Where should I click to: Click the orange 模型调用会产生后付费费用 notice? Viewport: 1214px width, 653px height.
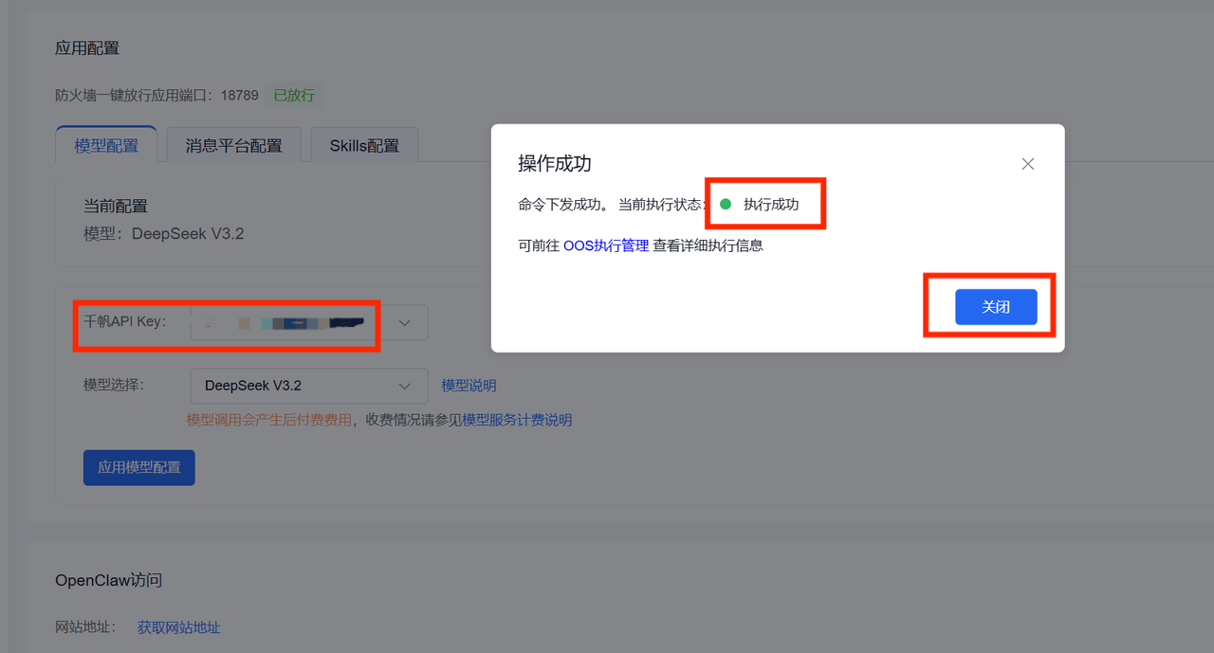tap(268, 420)
